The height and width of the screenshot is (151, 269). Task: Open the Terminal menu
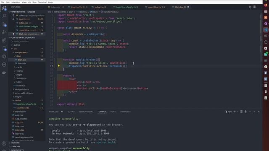42,2
